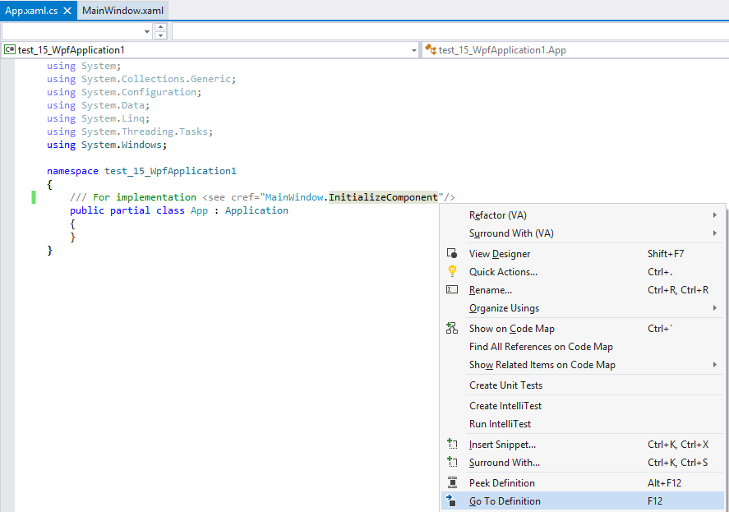
Task: Open the test_15_WpfApplication1 navigation dropdown
Action: [x=413, y=49]
